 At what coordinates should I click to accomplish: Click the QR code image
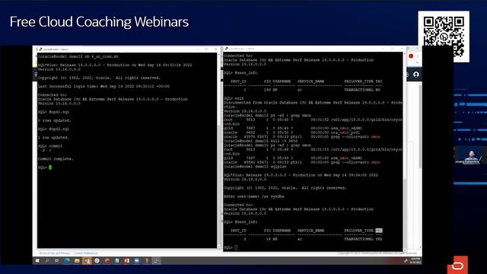444,37
